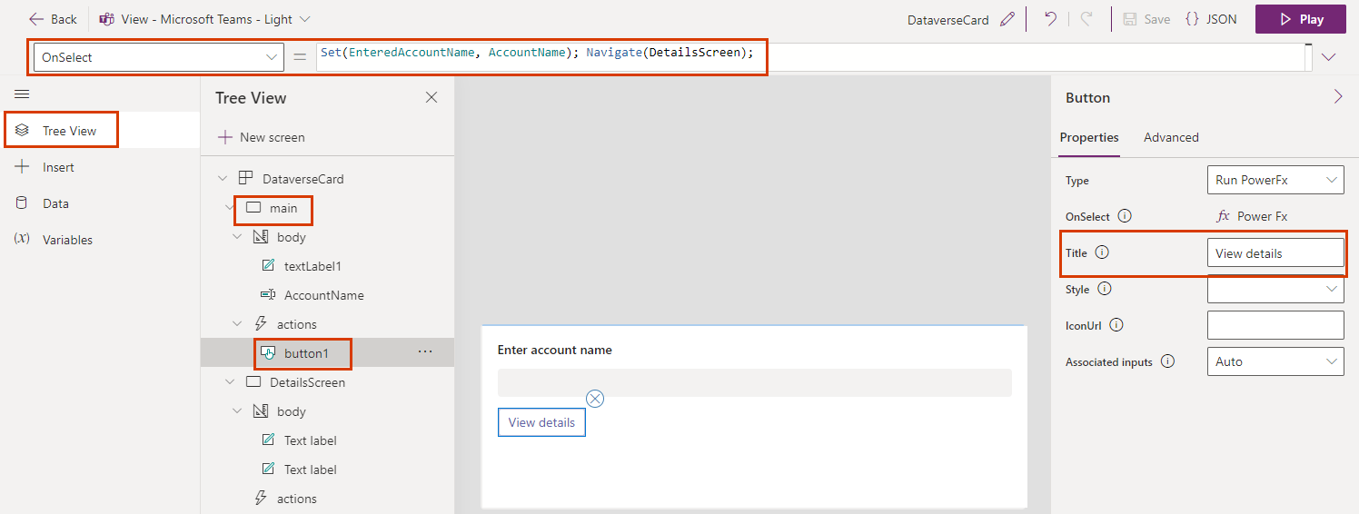1359x514 pixels.
Task: Click the AccountName text input icon
Action: (x=268, y=295)
